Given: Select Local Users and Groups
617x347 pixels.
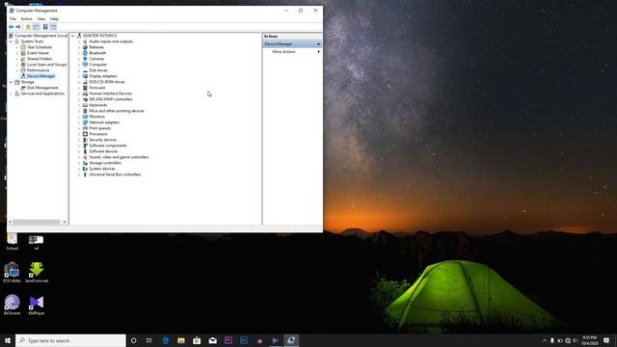Looking at the screenshot, I should pos(46,65).
